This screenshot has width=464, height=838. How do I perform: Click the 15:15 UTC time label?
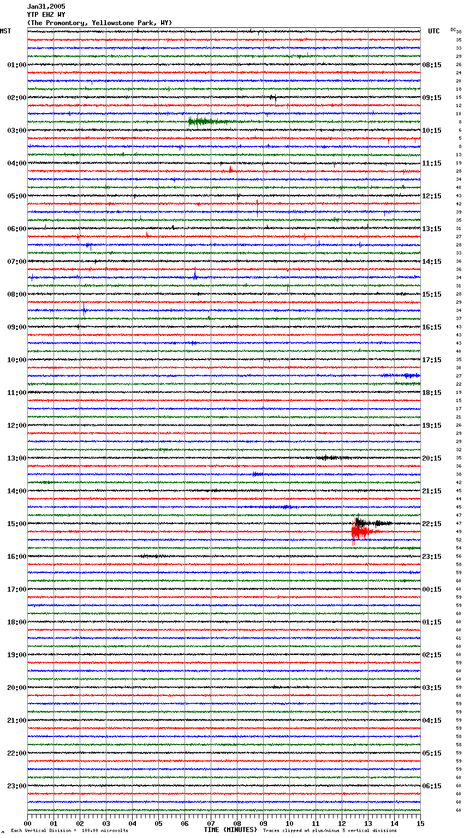[432, 294]
